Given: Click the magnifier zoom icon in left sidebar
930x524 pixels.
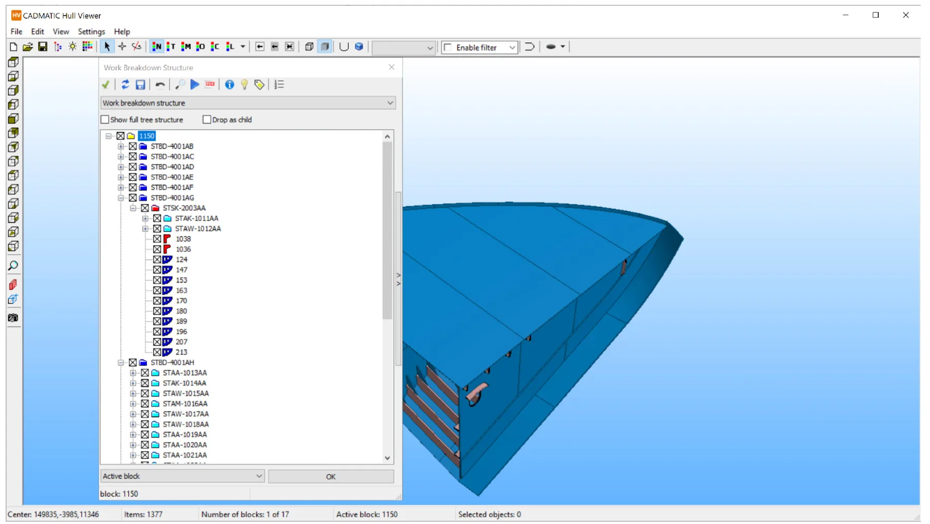Looking at the screenshot, I should (x=13, y=266).
